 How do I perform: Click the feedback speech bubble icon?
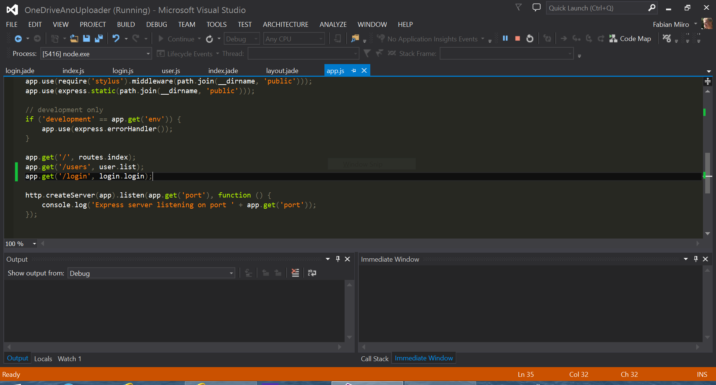[536, 8]
